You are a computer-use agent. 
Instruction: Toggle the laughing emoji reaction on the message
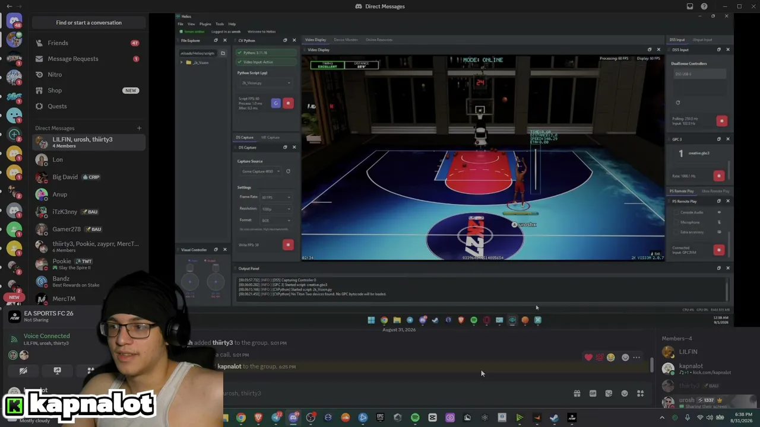611,357
